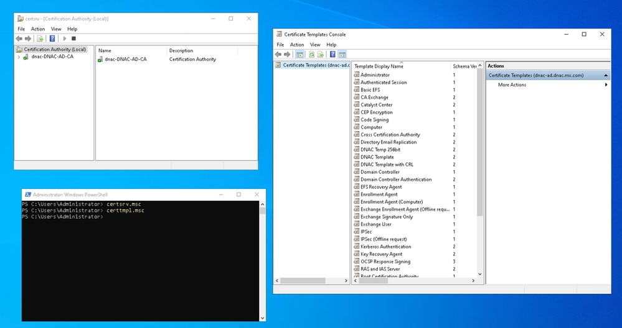Select dnac-DNAC-AD-CA in certsrv tree
The height and width of the screenshot is (328, 622).
[52, 57]
